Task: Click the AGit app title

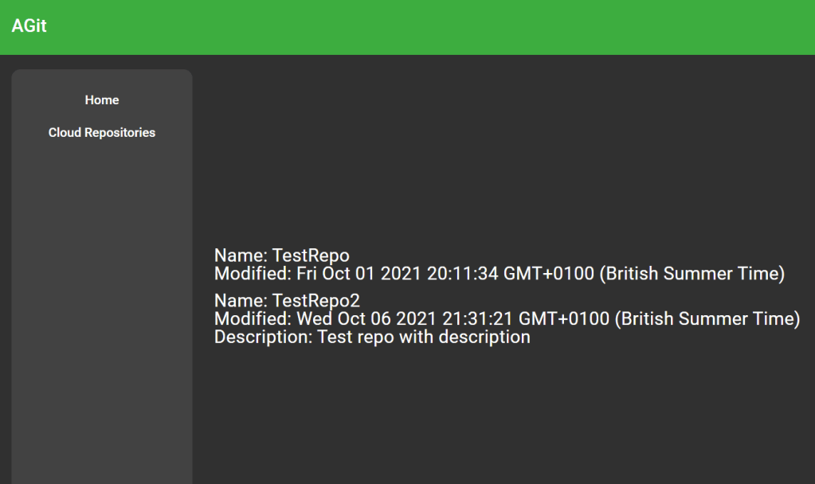Action: [x=29, y=26]
